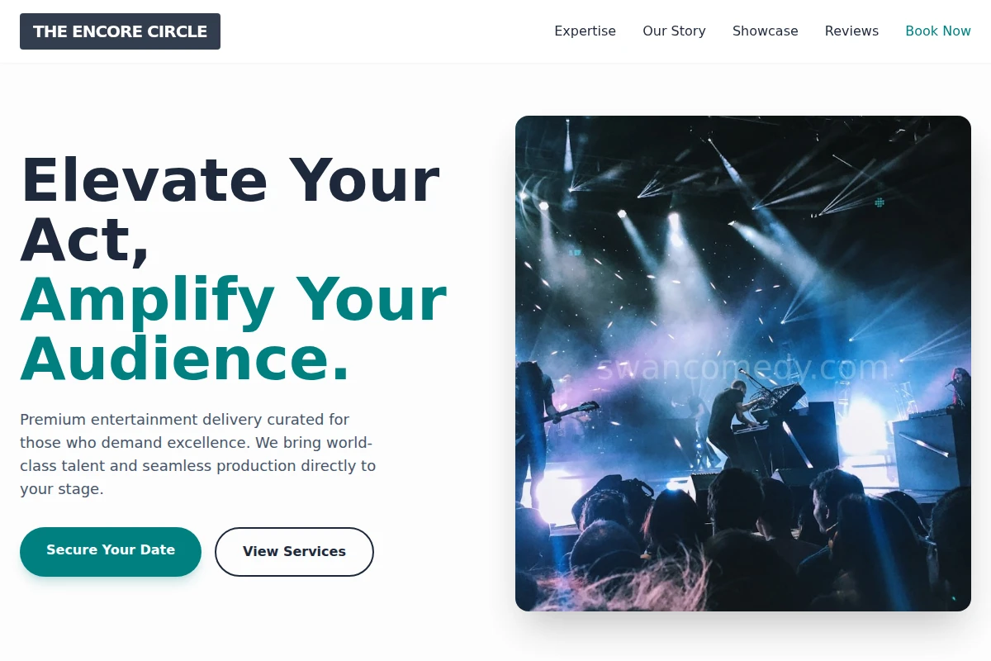Go to the Our Story section
The image size is (991, 661).
674,31
